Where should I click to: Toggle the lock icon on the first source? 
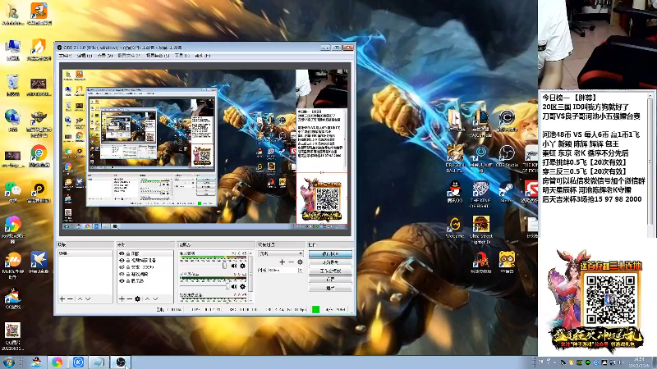click(x=128, y=253)
